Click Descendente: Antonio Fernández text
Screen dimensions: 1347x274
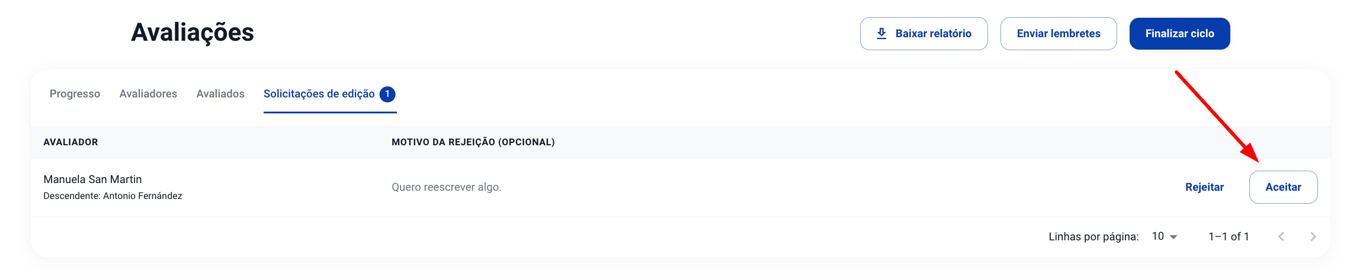[x=113, y=196]
